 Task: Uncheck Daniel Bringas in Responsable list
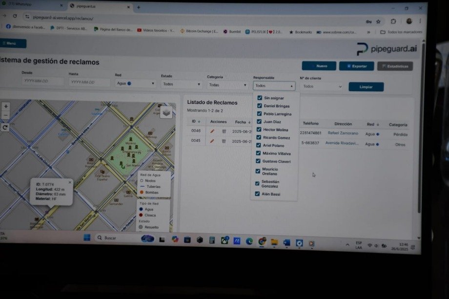click(x=260, y=106)
